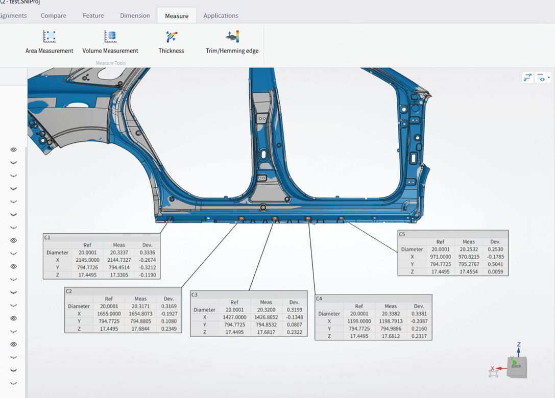Click the Meas column header in C5

[x=469, y=242]
